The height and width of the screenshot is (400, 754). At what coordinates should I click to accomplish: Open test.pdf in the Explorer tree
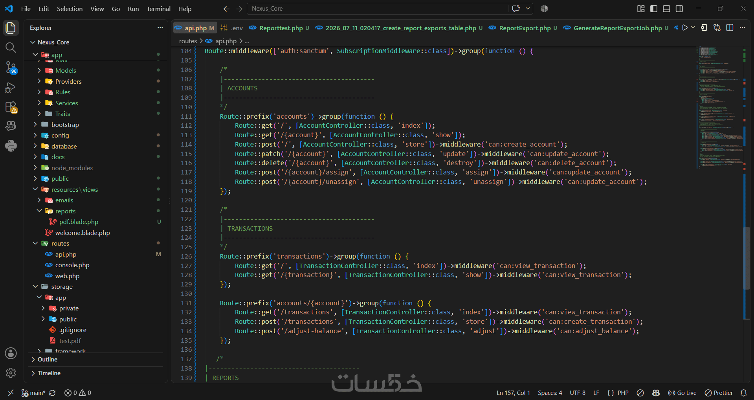pos(70,341)
